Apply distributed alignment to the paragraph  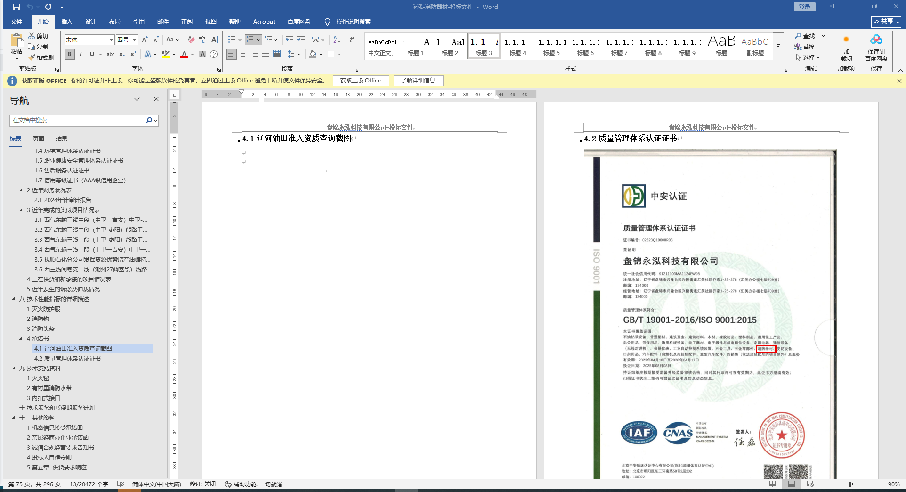click(277, 54)
